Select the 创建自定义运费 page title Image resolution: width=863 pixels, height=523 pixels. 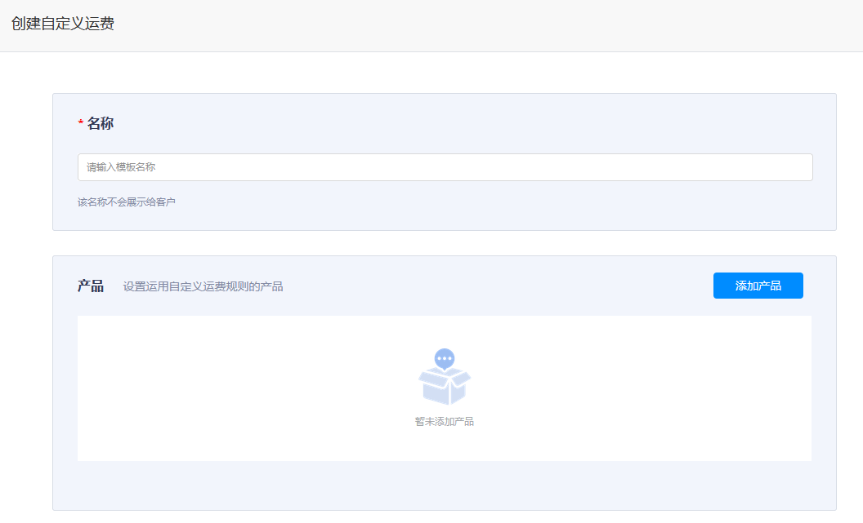click(x=63, y=24)
